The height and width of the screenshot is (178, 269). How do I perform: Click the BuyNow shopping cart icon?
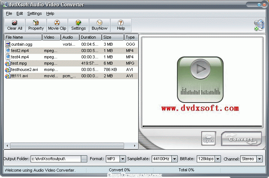99,23
